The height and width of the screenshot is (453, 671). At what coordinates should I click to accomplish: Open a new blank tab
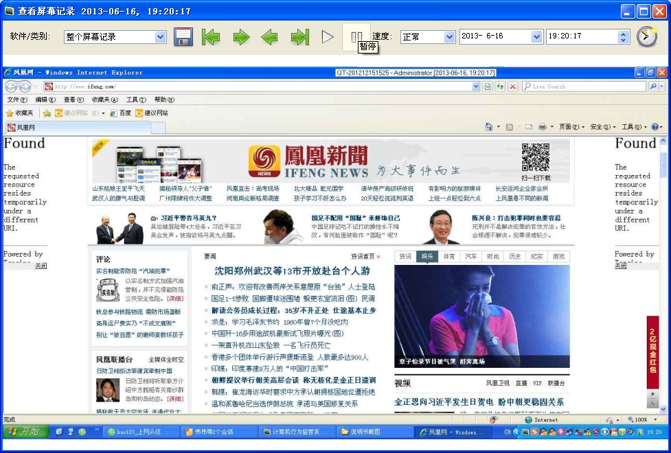coord(159,128)
